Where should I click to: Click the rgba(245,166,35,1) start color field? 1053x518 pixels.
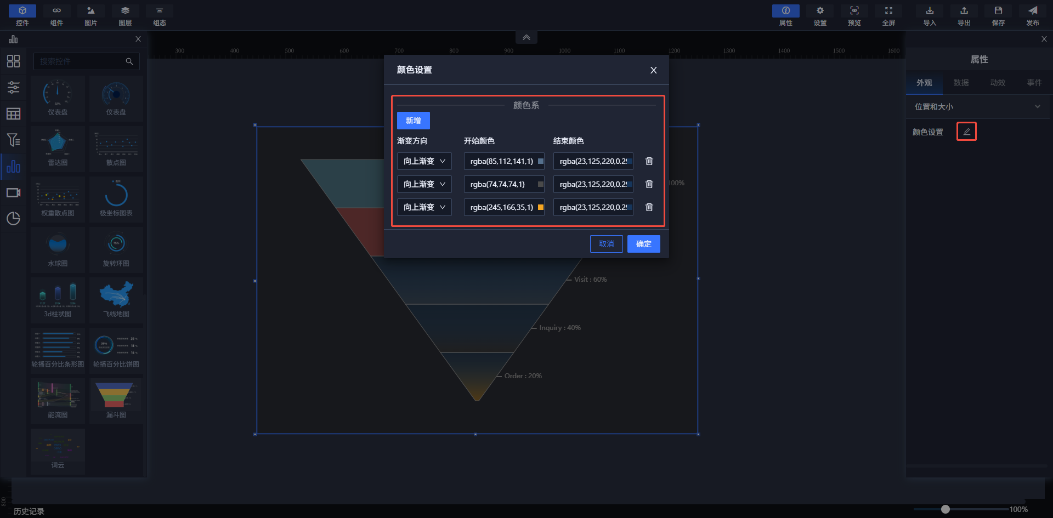pyautogui.click(x=504, y=207)
